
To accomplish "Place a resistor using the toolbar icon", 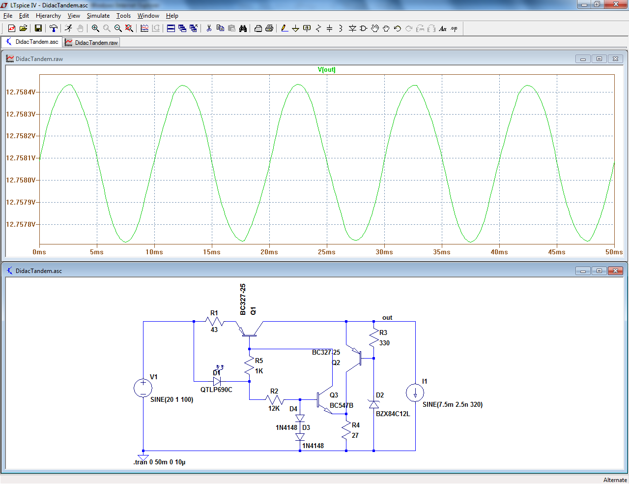I will [x=318, y=29].
